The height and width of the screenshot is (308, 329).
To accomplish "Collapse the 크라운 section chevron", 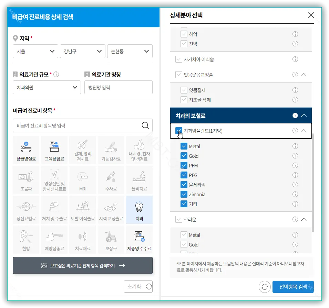I will (304, 219).
